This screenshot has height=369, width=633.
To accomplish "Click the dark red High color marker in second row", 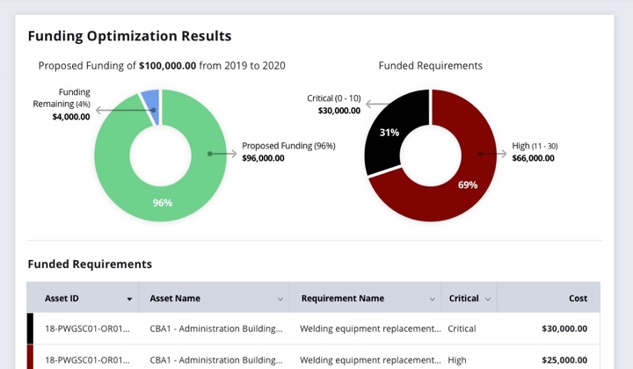I will [x=30, y=357].
